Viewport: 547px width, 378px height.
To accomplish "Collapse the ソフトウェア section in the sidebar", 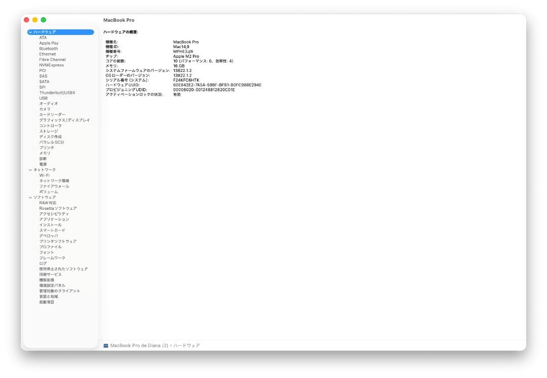I will click(x=31, y=197).
